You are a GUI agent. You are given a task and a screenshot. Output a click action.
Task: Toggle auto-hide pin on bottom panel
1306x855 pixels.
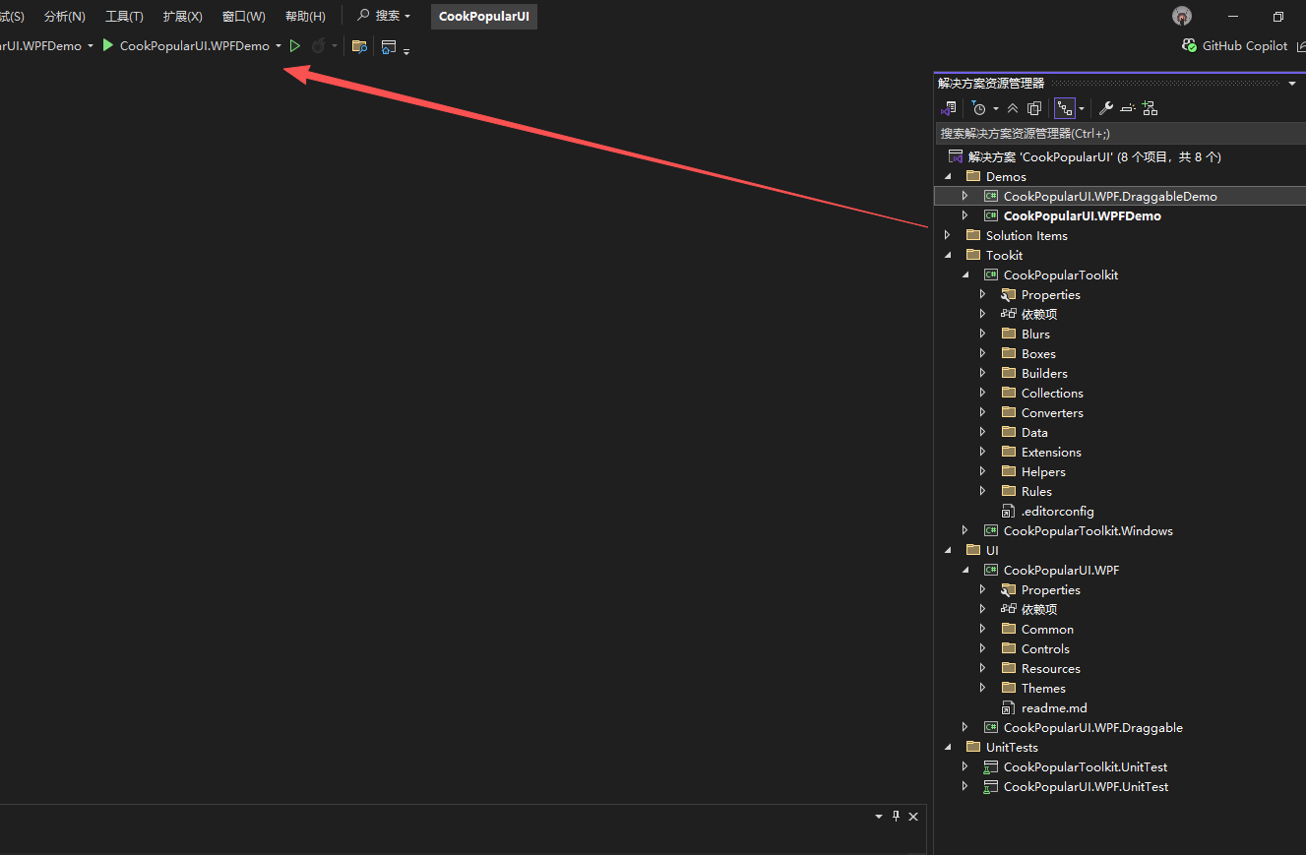point(896,817)
